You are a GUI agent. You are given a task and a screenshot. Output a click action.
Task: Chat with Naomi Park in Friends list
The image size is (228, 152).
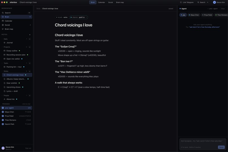[x=16, y=124]
